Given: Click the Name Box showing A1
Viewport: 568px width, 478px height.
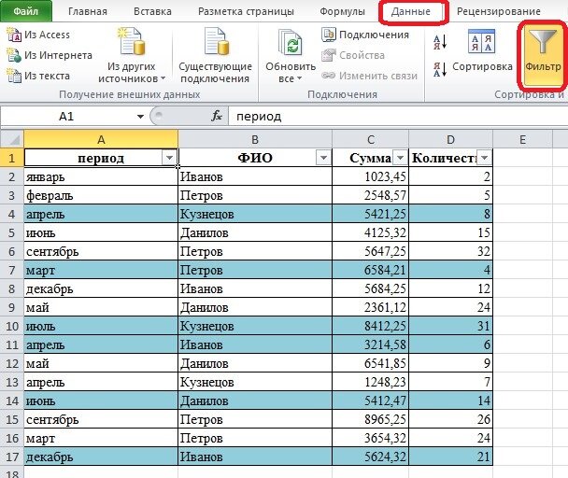Looking at the screenshot, I should coord(67,117).
